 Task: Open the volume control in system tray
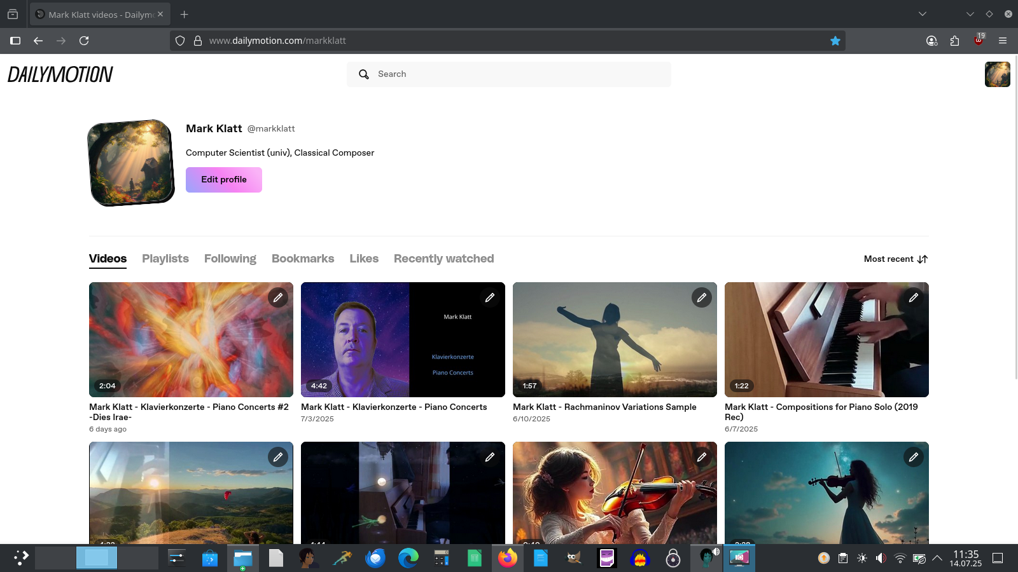tap(881, 558)
